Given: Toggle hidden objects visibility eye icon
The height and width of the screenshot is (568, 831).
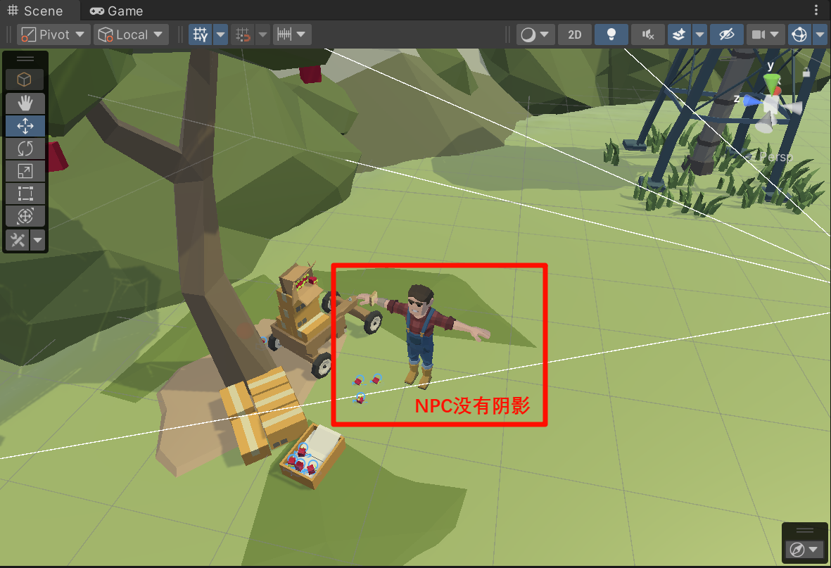Looking at the screenshot, I should [726, 34].
